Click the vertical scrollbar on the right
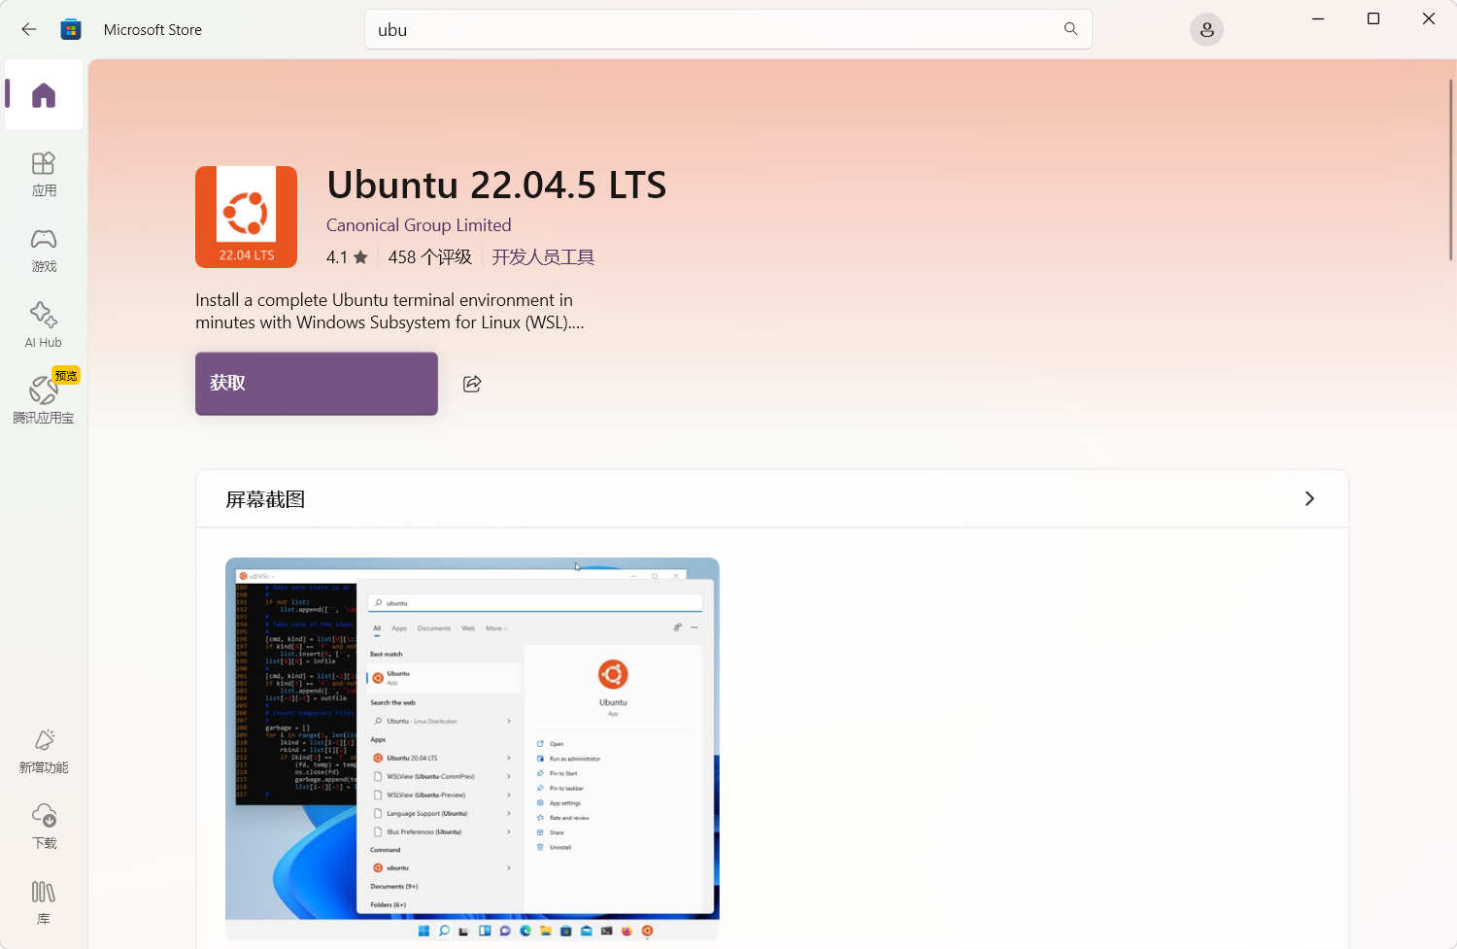Image resolution: width=1457 pixels, height=949 pixels. click(1451, 169)
